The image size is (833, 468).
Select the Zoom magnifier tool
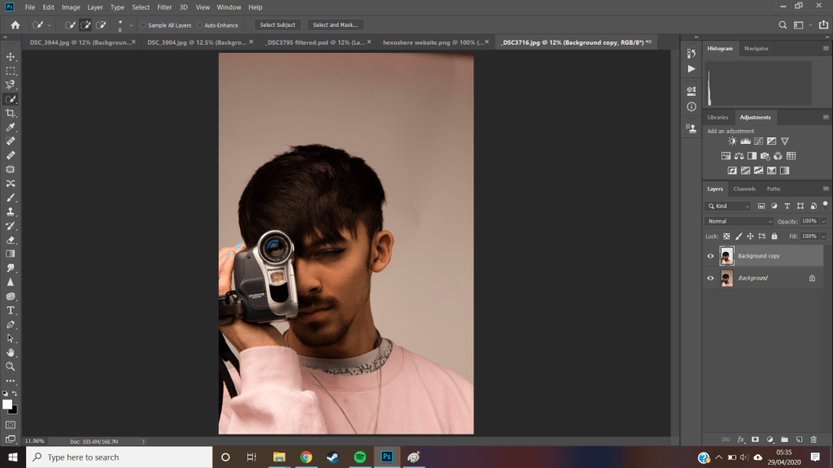(x=11, y=366)
